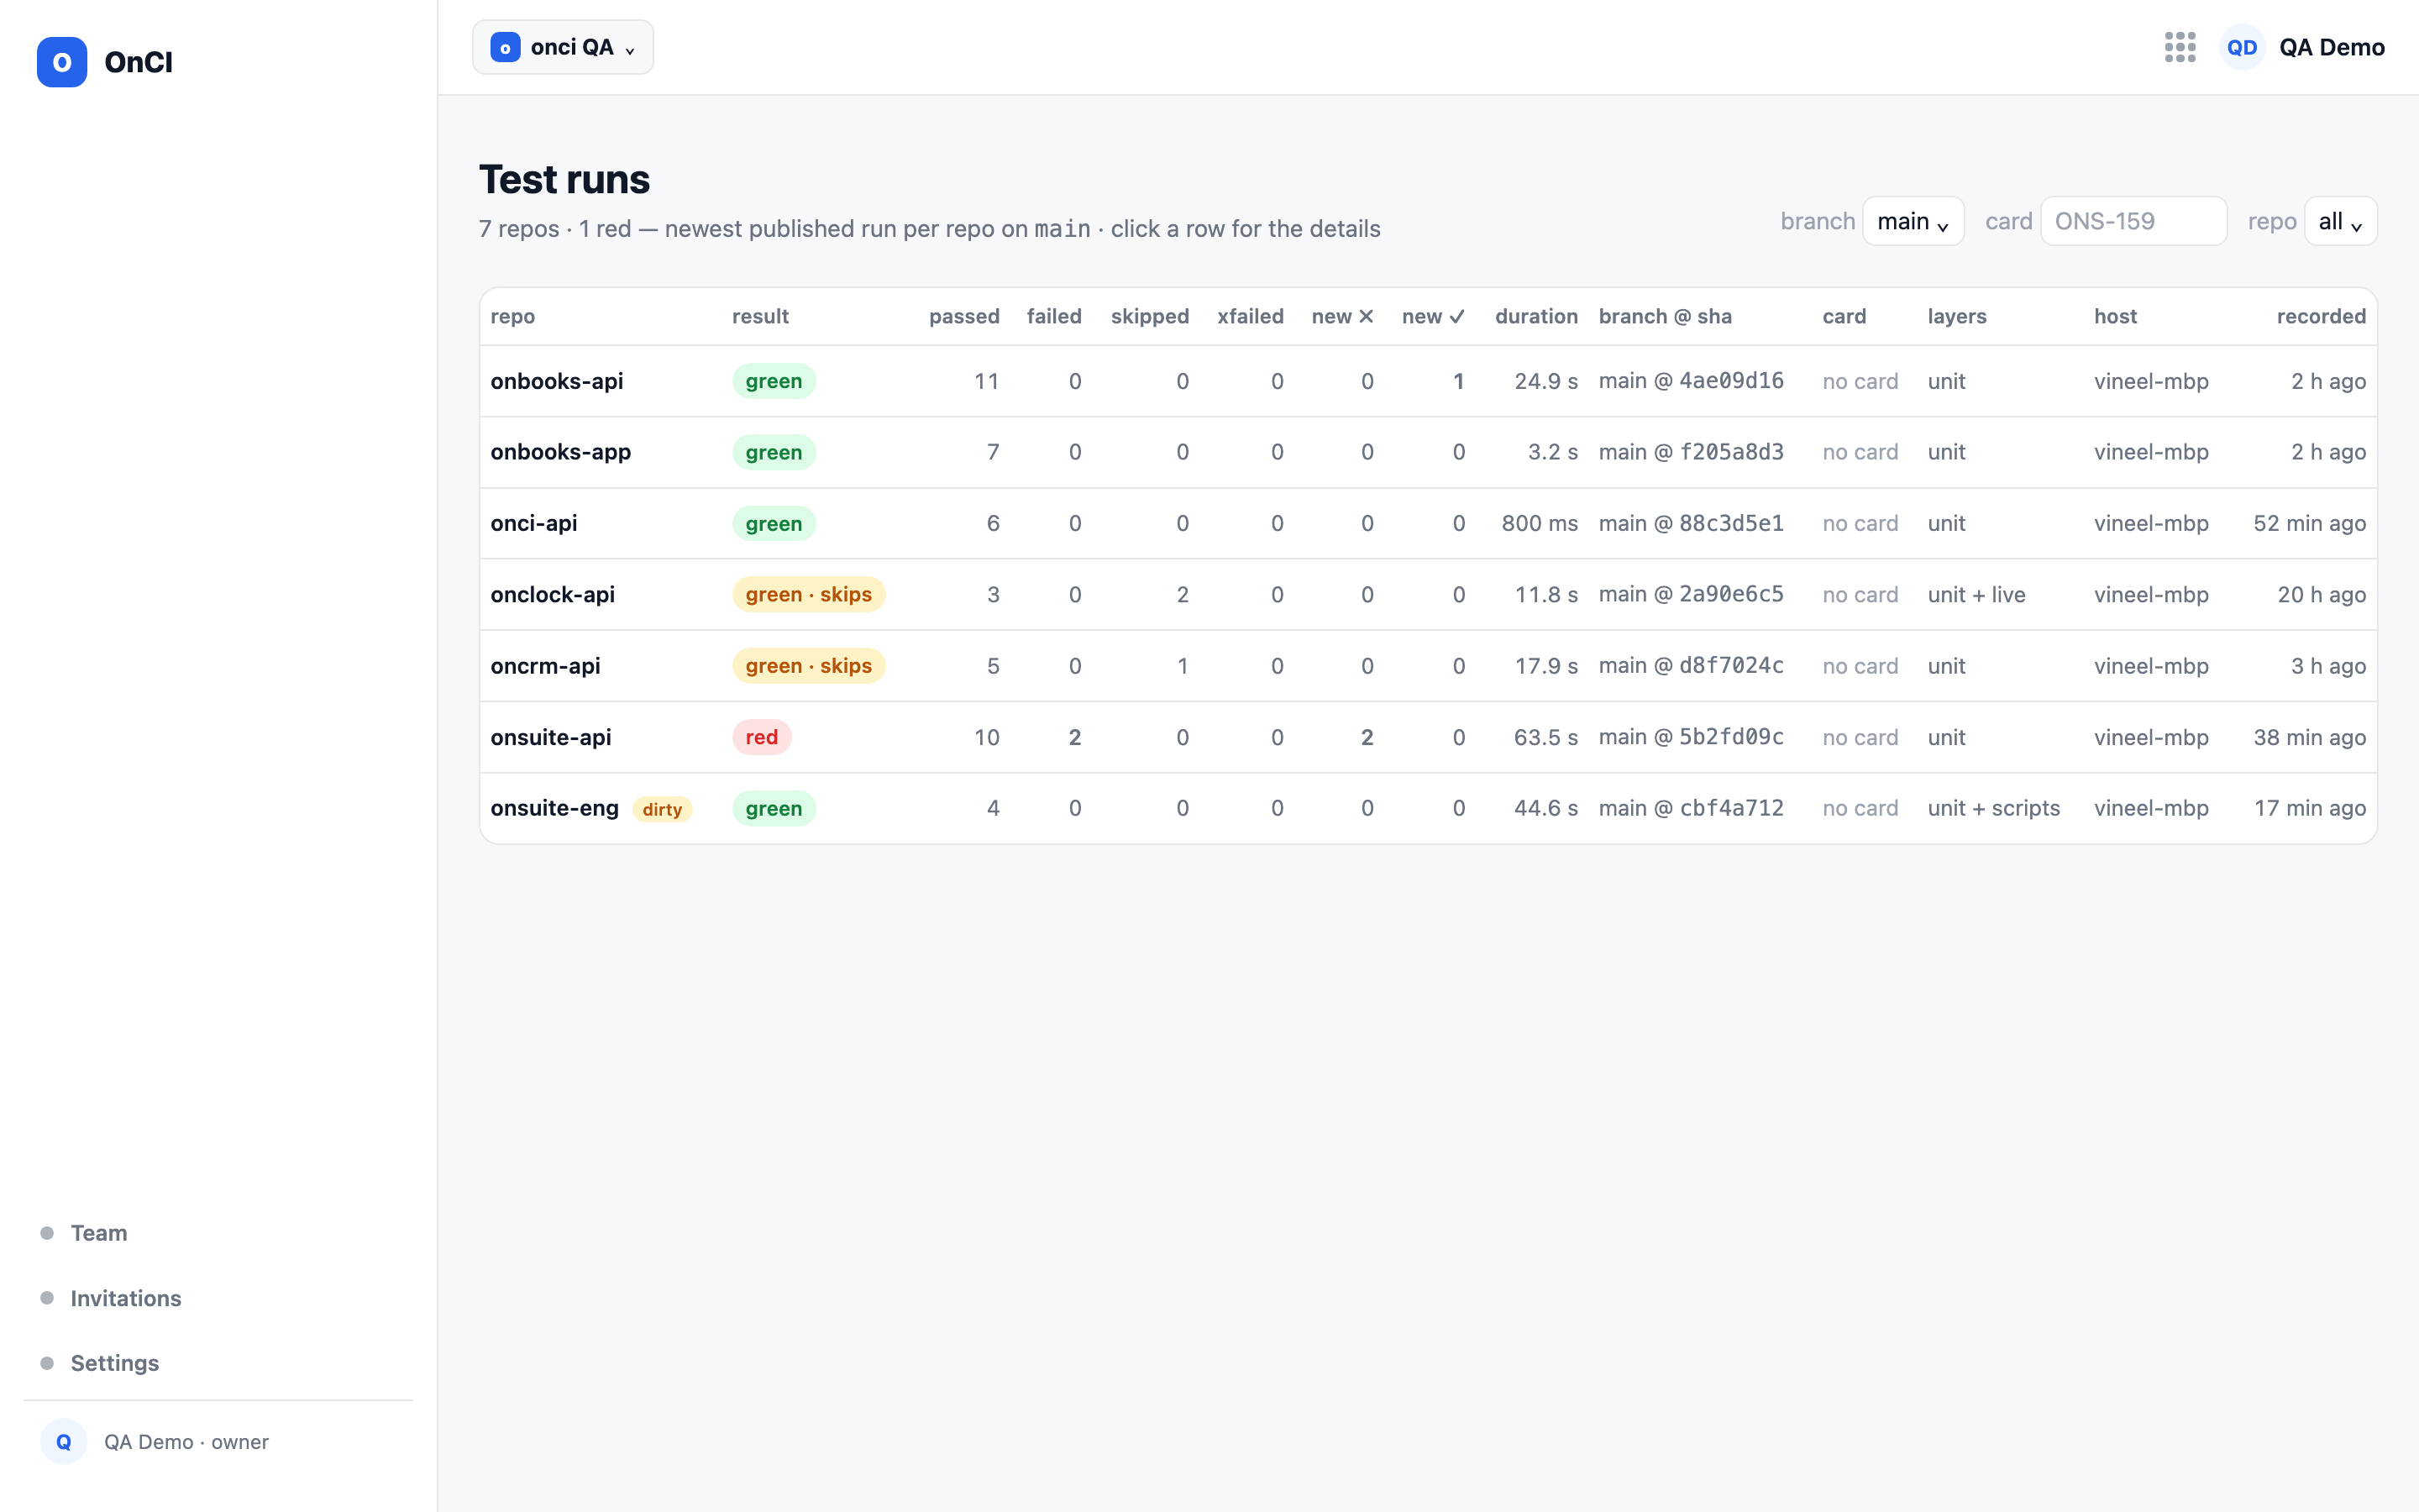Open Settings in the sidebar
Image resolution: width=2419 pixels, height=1512 pixels.
(115, 1362)
